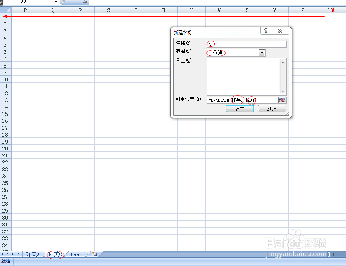Click up arrow of comment box scrollbar
Screen dimensions: 346x266
click(x=283, y=63)
